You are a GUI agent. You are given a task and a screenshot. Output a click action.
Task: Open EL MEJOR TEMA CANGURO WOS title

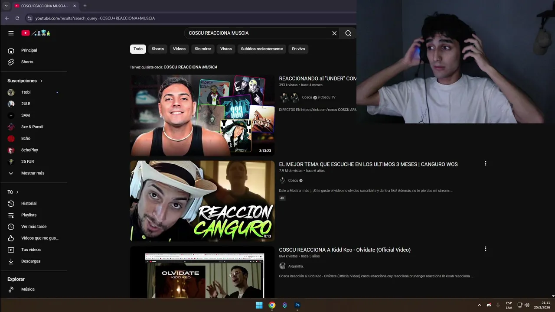[368, 164]
